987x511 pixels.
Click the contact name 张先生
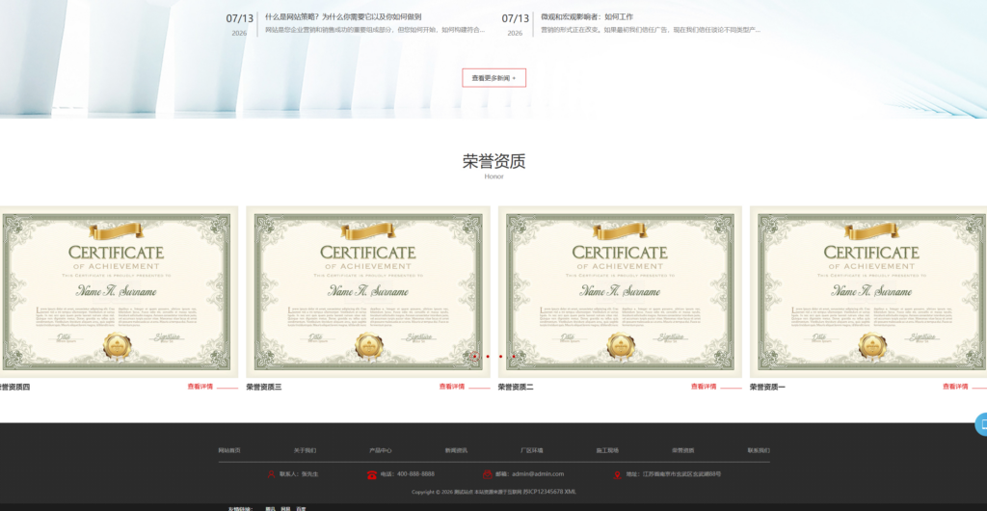pyautogui.click(x=309, y=473)
